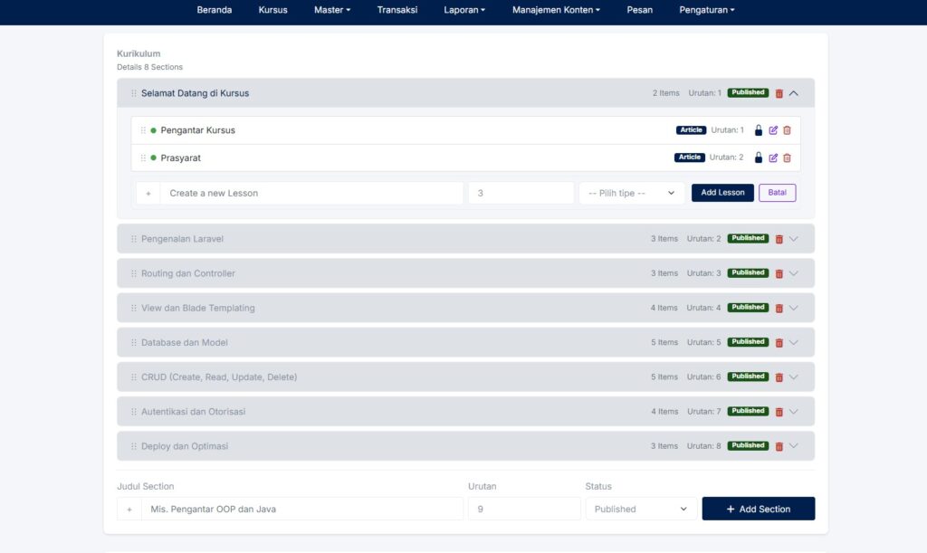Delete the Prasyarat lesson
The height and width of the screenshot is (553, 927).
click(x=787, y=157)
